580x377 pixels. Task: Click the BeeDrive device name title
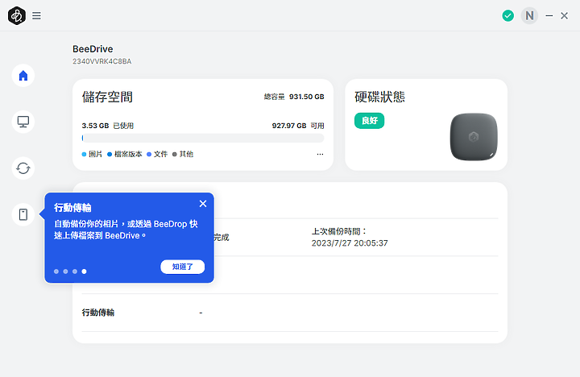tap(93, 49)
